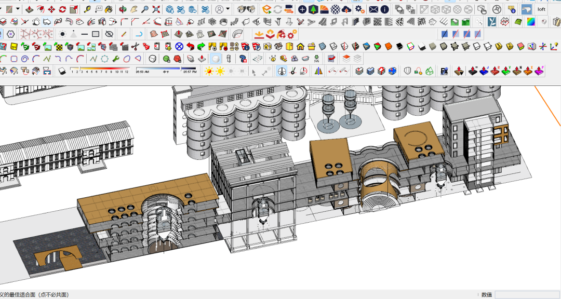The height and width of the screenshot is (299, 561).
Task: Click the green sphere plus icon
Action: [x=166, y=58]
